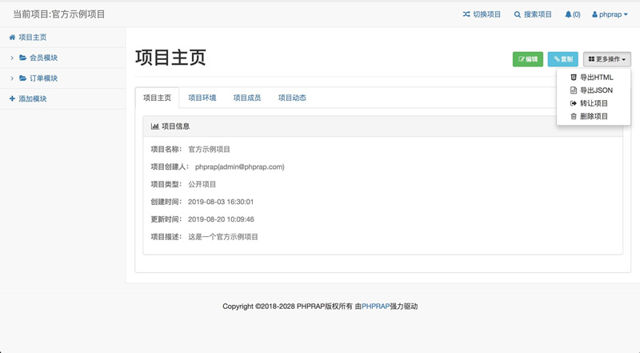Image resolution: width=640 pixels, height=353 pixels.
Task: Click the home icon beside 项目主页 in sidebar
Action: [x=12, y=38]
